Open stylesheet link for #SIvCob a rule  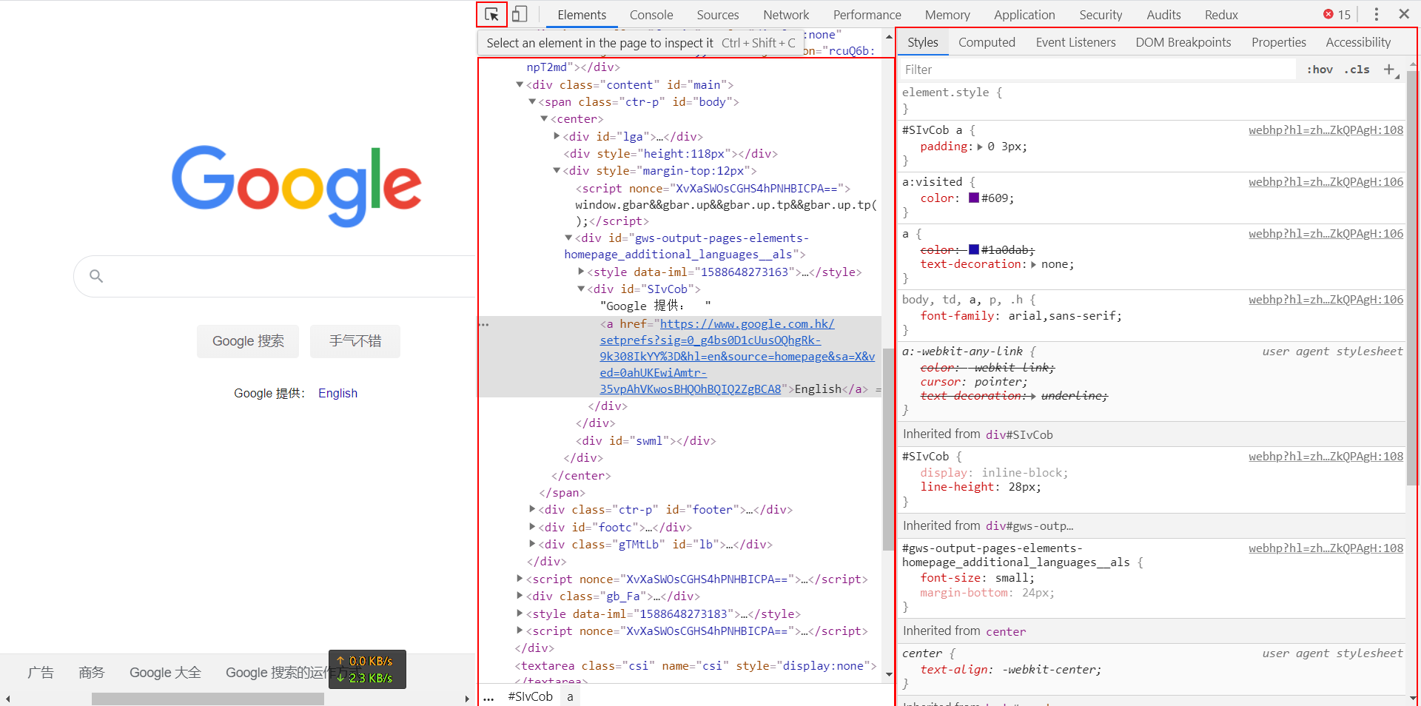tap(1326, 130)
